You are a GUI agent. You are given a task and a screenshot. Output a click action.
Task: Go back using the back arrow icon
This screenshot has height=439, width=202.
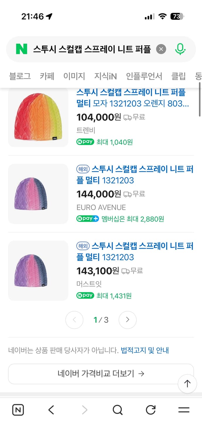click(51, 410)
